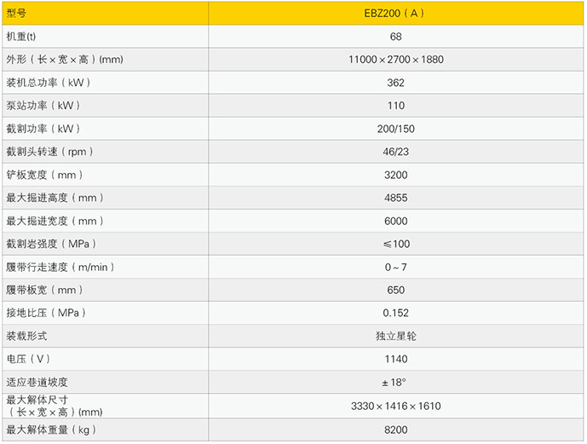Select the 最大解体重量 value 8200
This screenshot has width=587, height=444.
point(395,430)
